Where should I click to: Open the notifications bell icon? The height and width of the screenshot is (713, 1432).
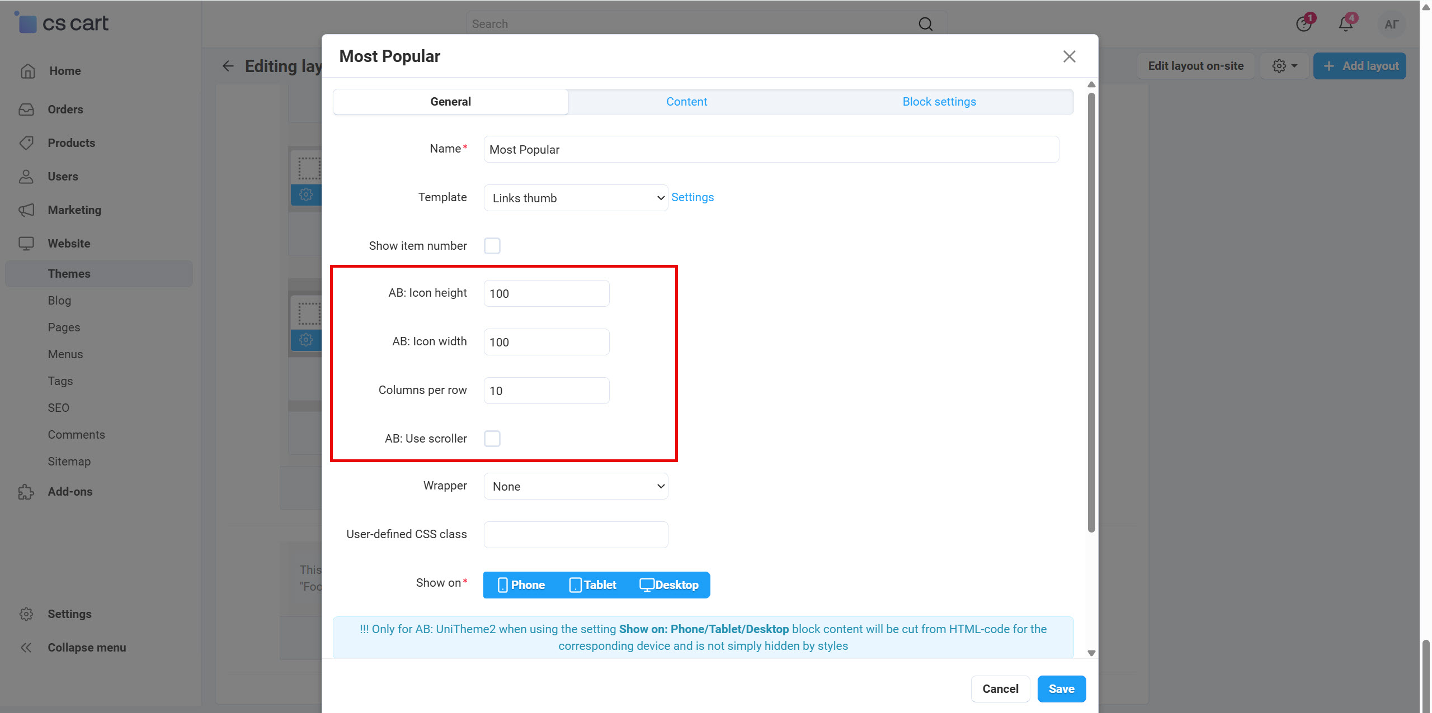pyautogui.click(x=1347, y=23)
